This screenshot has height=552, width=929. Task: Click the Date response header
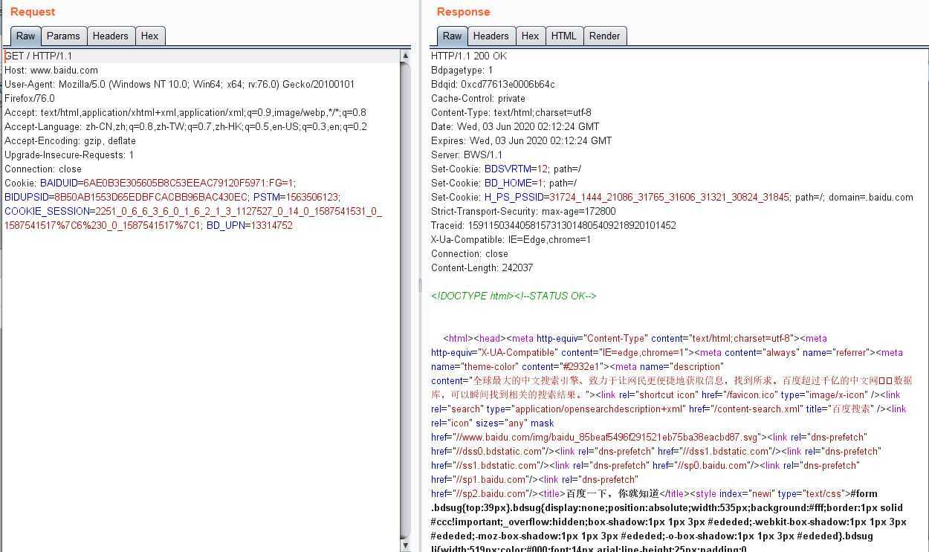click(515, 126)
